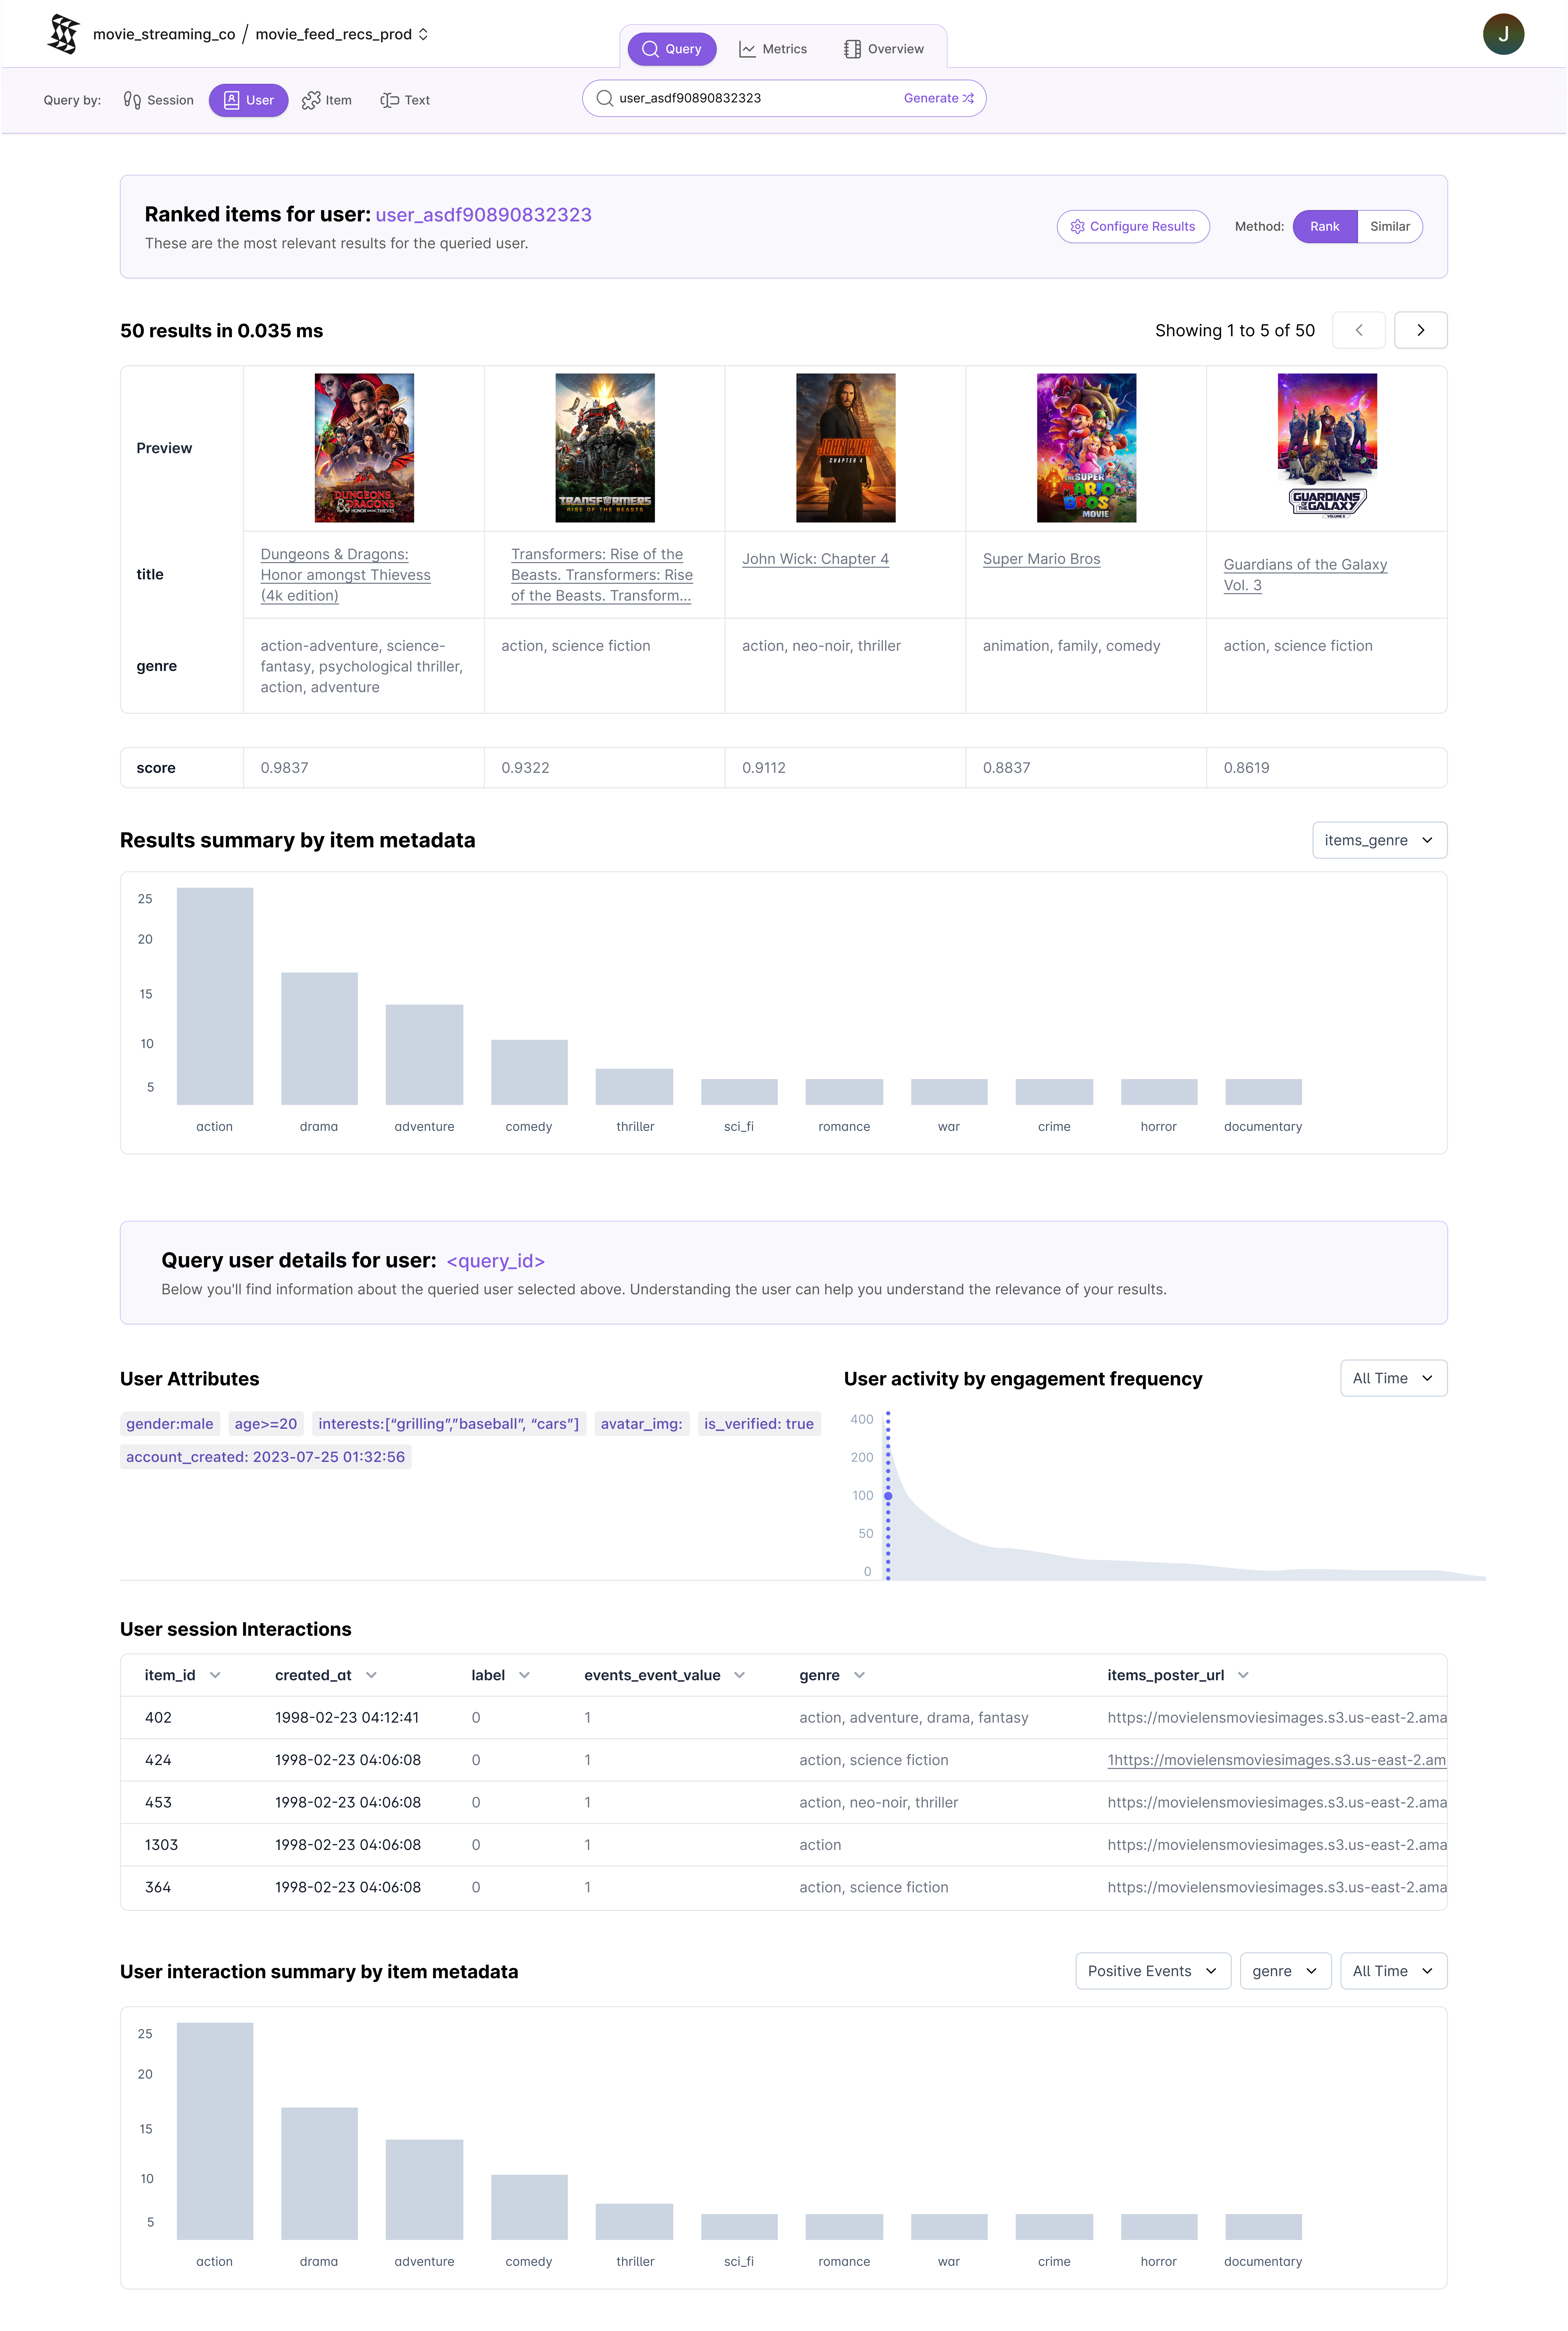Query by Text
This screenshot has width=1568, height=2331.
[x=405, y=100]
